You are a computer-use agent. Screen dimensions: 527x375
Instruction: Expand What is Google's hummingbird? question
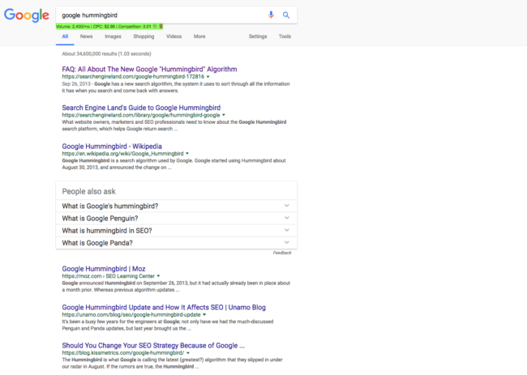click(177, 207)
